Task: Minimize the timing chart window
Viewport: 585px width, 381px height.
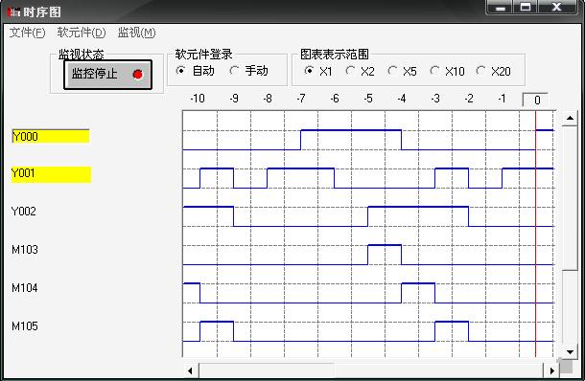Action: (501, 7)
